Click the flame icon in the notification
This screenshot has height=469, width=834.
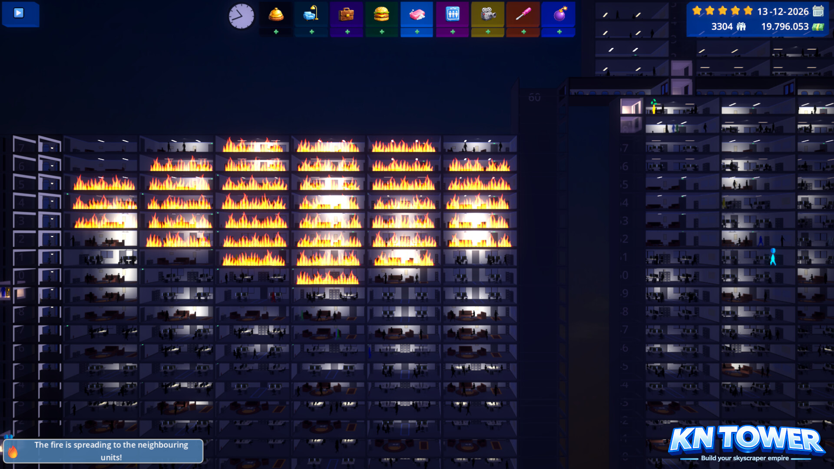point(13,452)
